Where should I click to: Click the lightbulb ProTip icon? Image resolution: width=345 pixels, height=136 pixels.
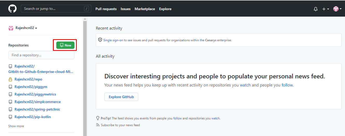[98, 118]
